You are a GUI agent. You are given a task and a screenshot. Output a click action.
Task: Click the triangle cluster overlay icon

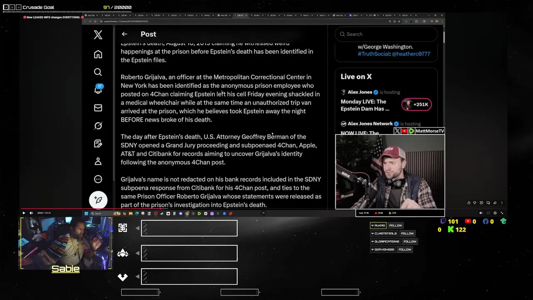tap(123, 253)
